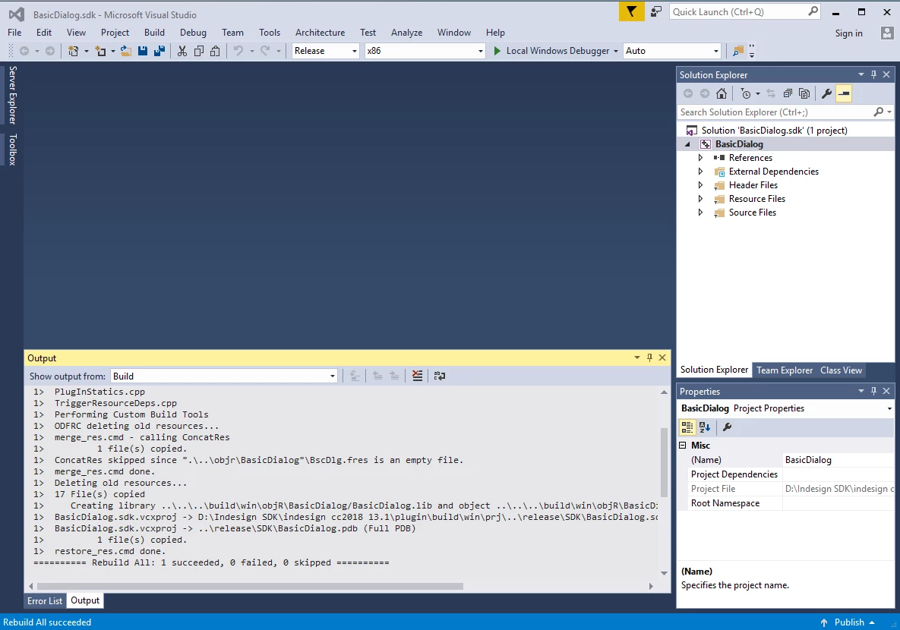Click the Solution Explorer auto-hide pin
Viewport: 900px width, 630px height.
tap(873, 74)
